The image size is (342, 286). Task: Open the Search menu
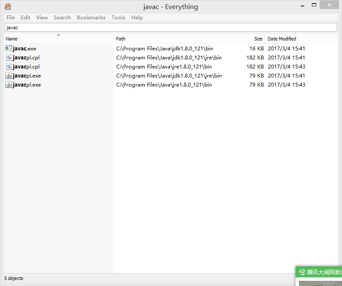62,18
